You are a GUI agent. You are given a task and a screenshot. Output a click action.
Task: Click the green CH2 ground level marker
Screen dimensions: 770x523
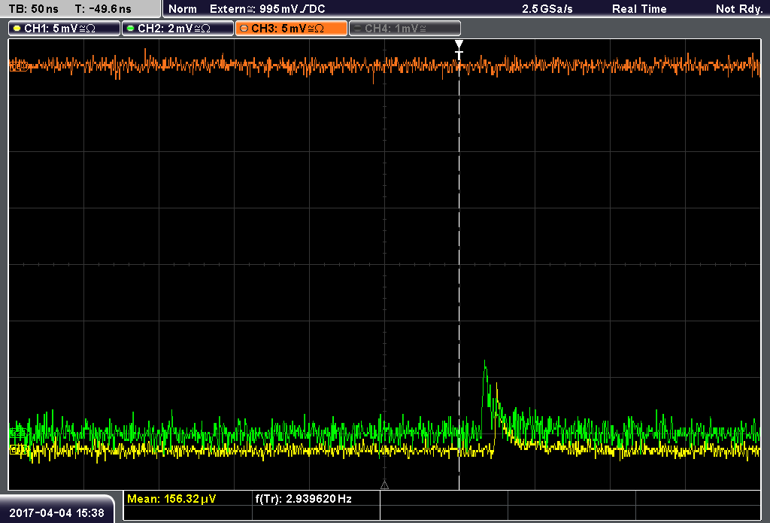pyautogui.click(x=17, y=433)
